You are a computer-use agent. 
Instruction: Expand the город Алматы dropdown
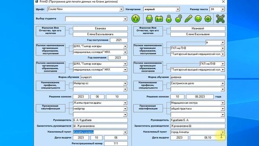tap(223, 132)
